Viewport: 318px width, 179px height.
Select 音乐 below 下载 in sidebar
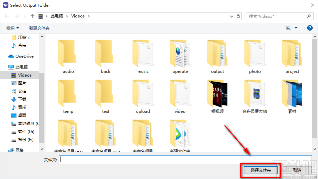pos(19,107)
